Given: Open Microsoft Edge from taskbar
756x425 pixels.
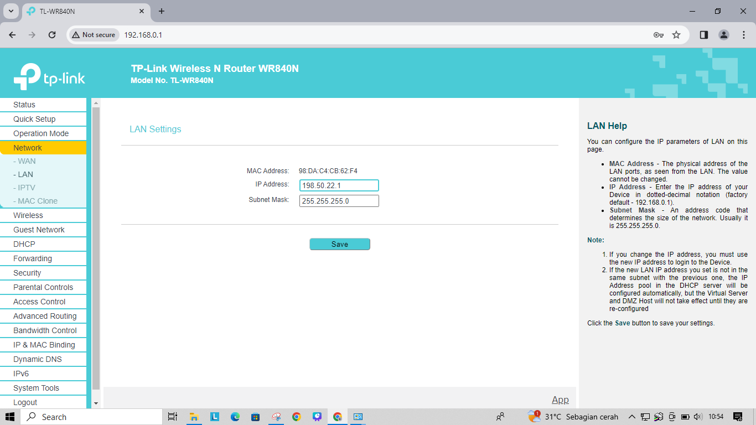Looking at the screenshot, I should click(x=235, y=417).
